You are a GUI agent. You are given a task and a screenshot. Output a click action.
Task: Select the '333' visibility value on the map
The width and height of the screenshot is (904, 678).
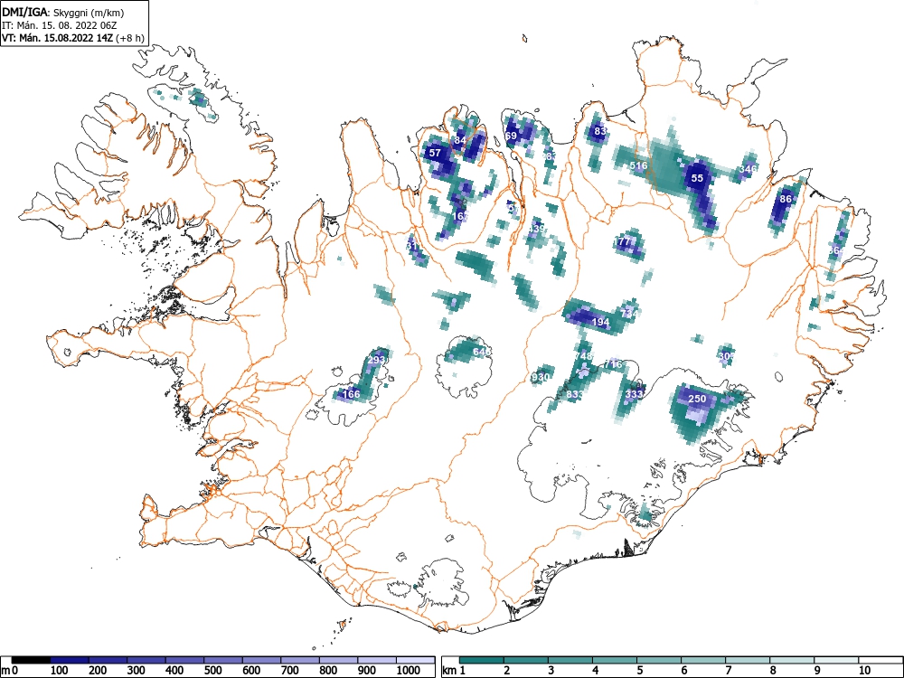(635, 394)
